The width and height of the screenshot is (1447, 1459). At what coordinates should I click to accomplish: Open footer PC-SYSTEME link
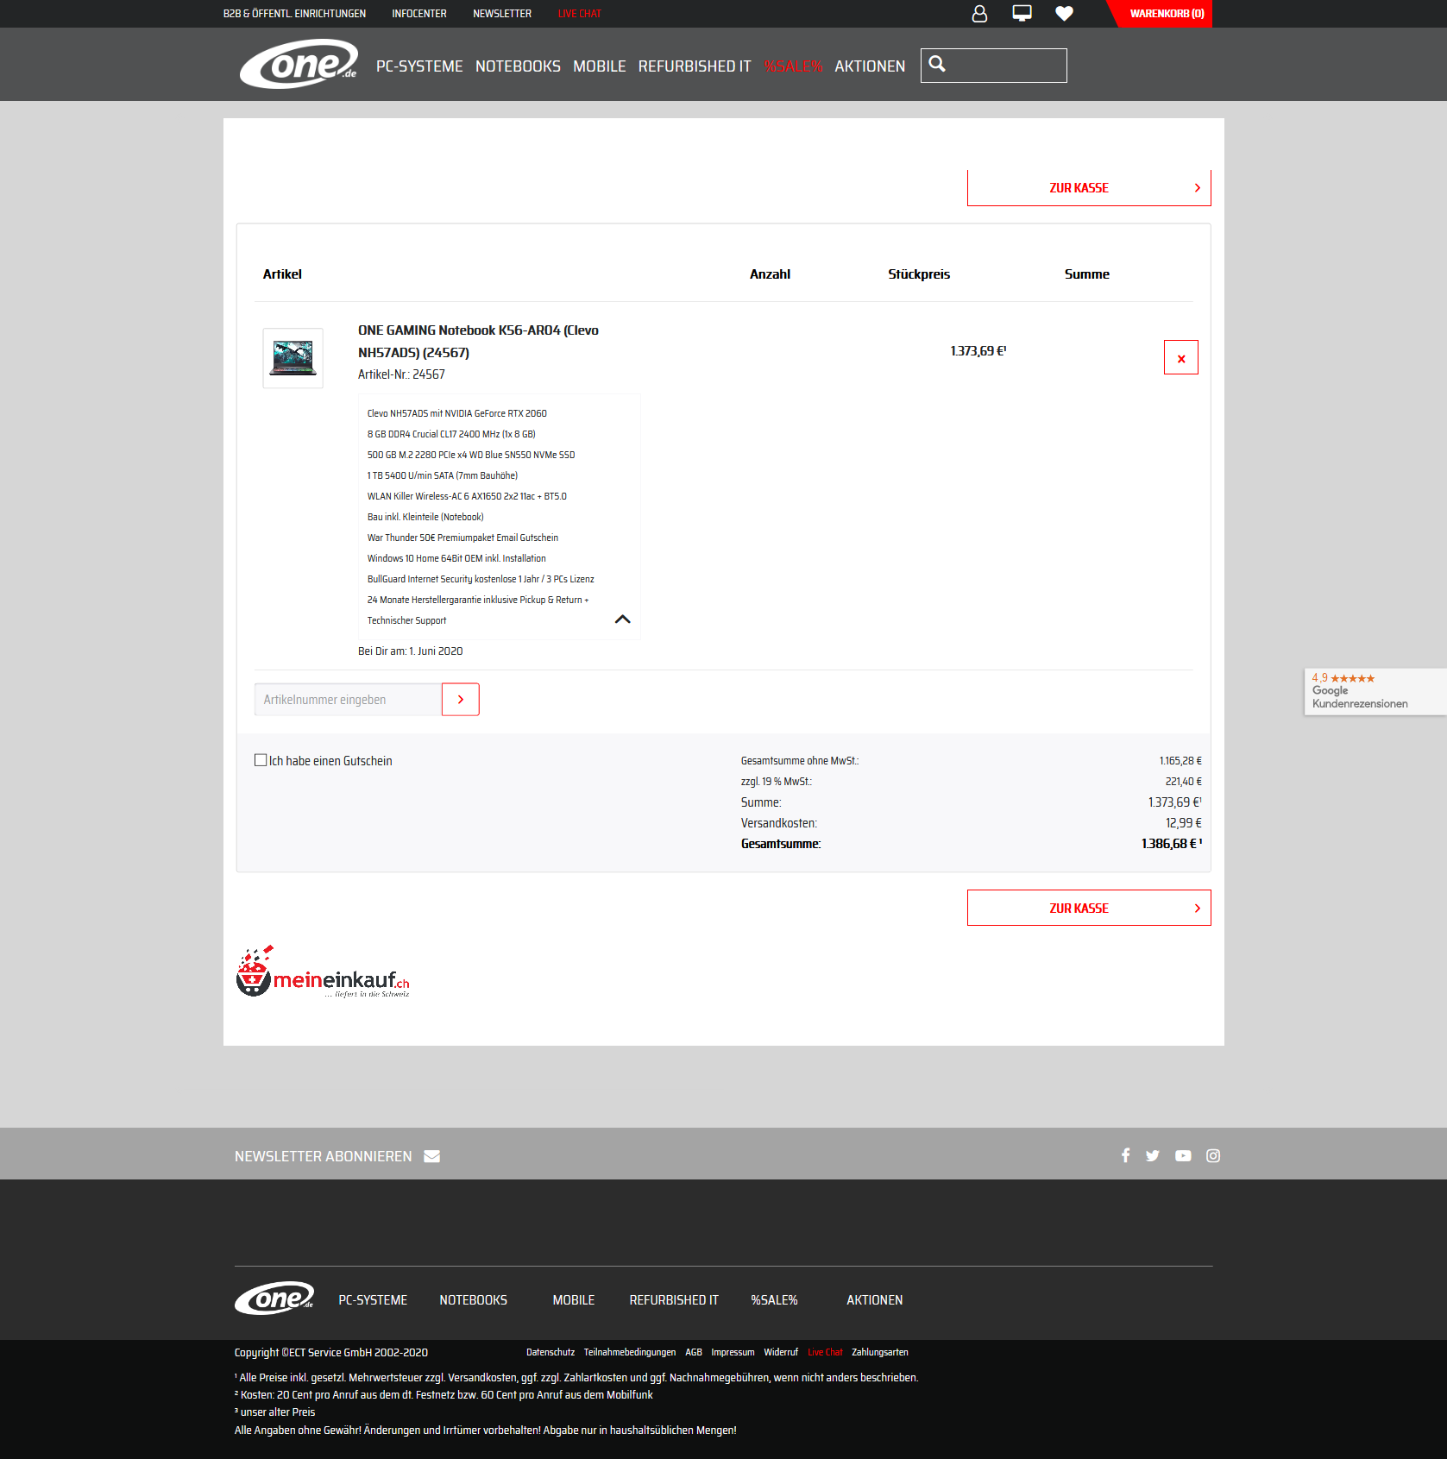click(373, 1300)
